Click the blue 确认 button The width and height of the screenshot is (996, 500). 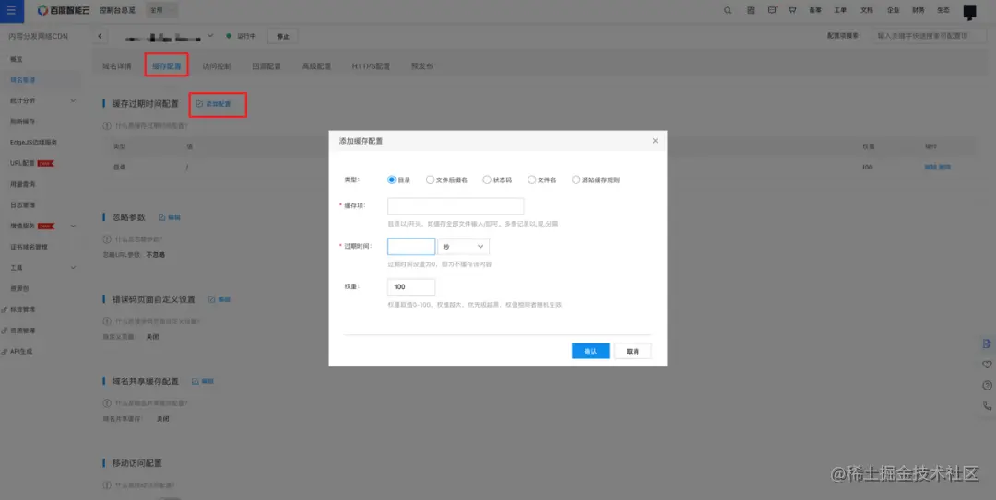[590, 351]
